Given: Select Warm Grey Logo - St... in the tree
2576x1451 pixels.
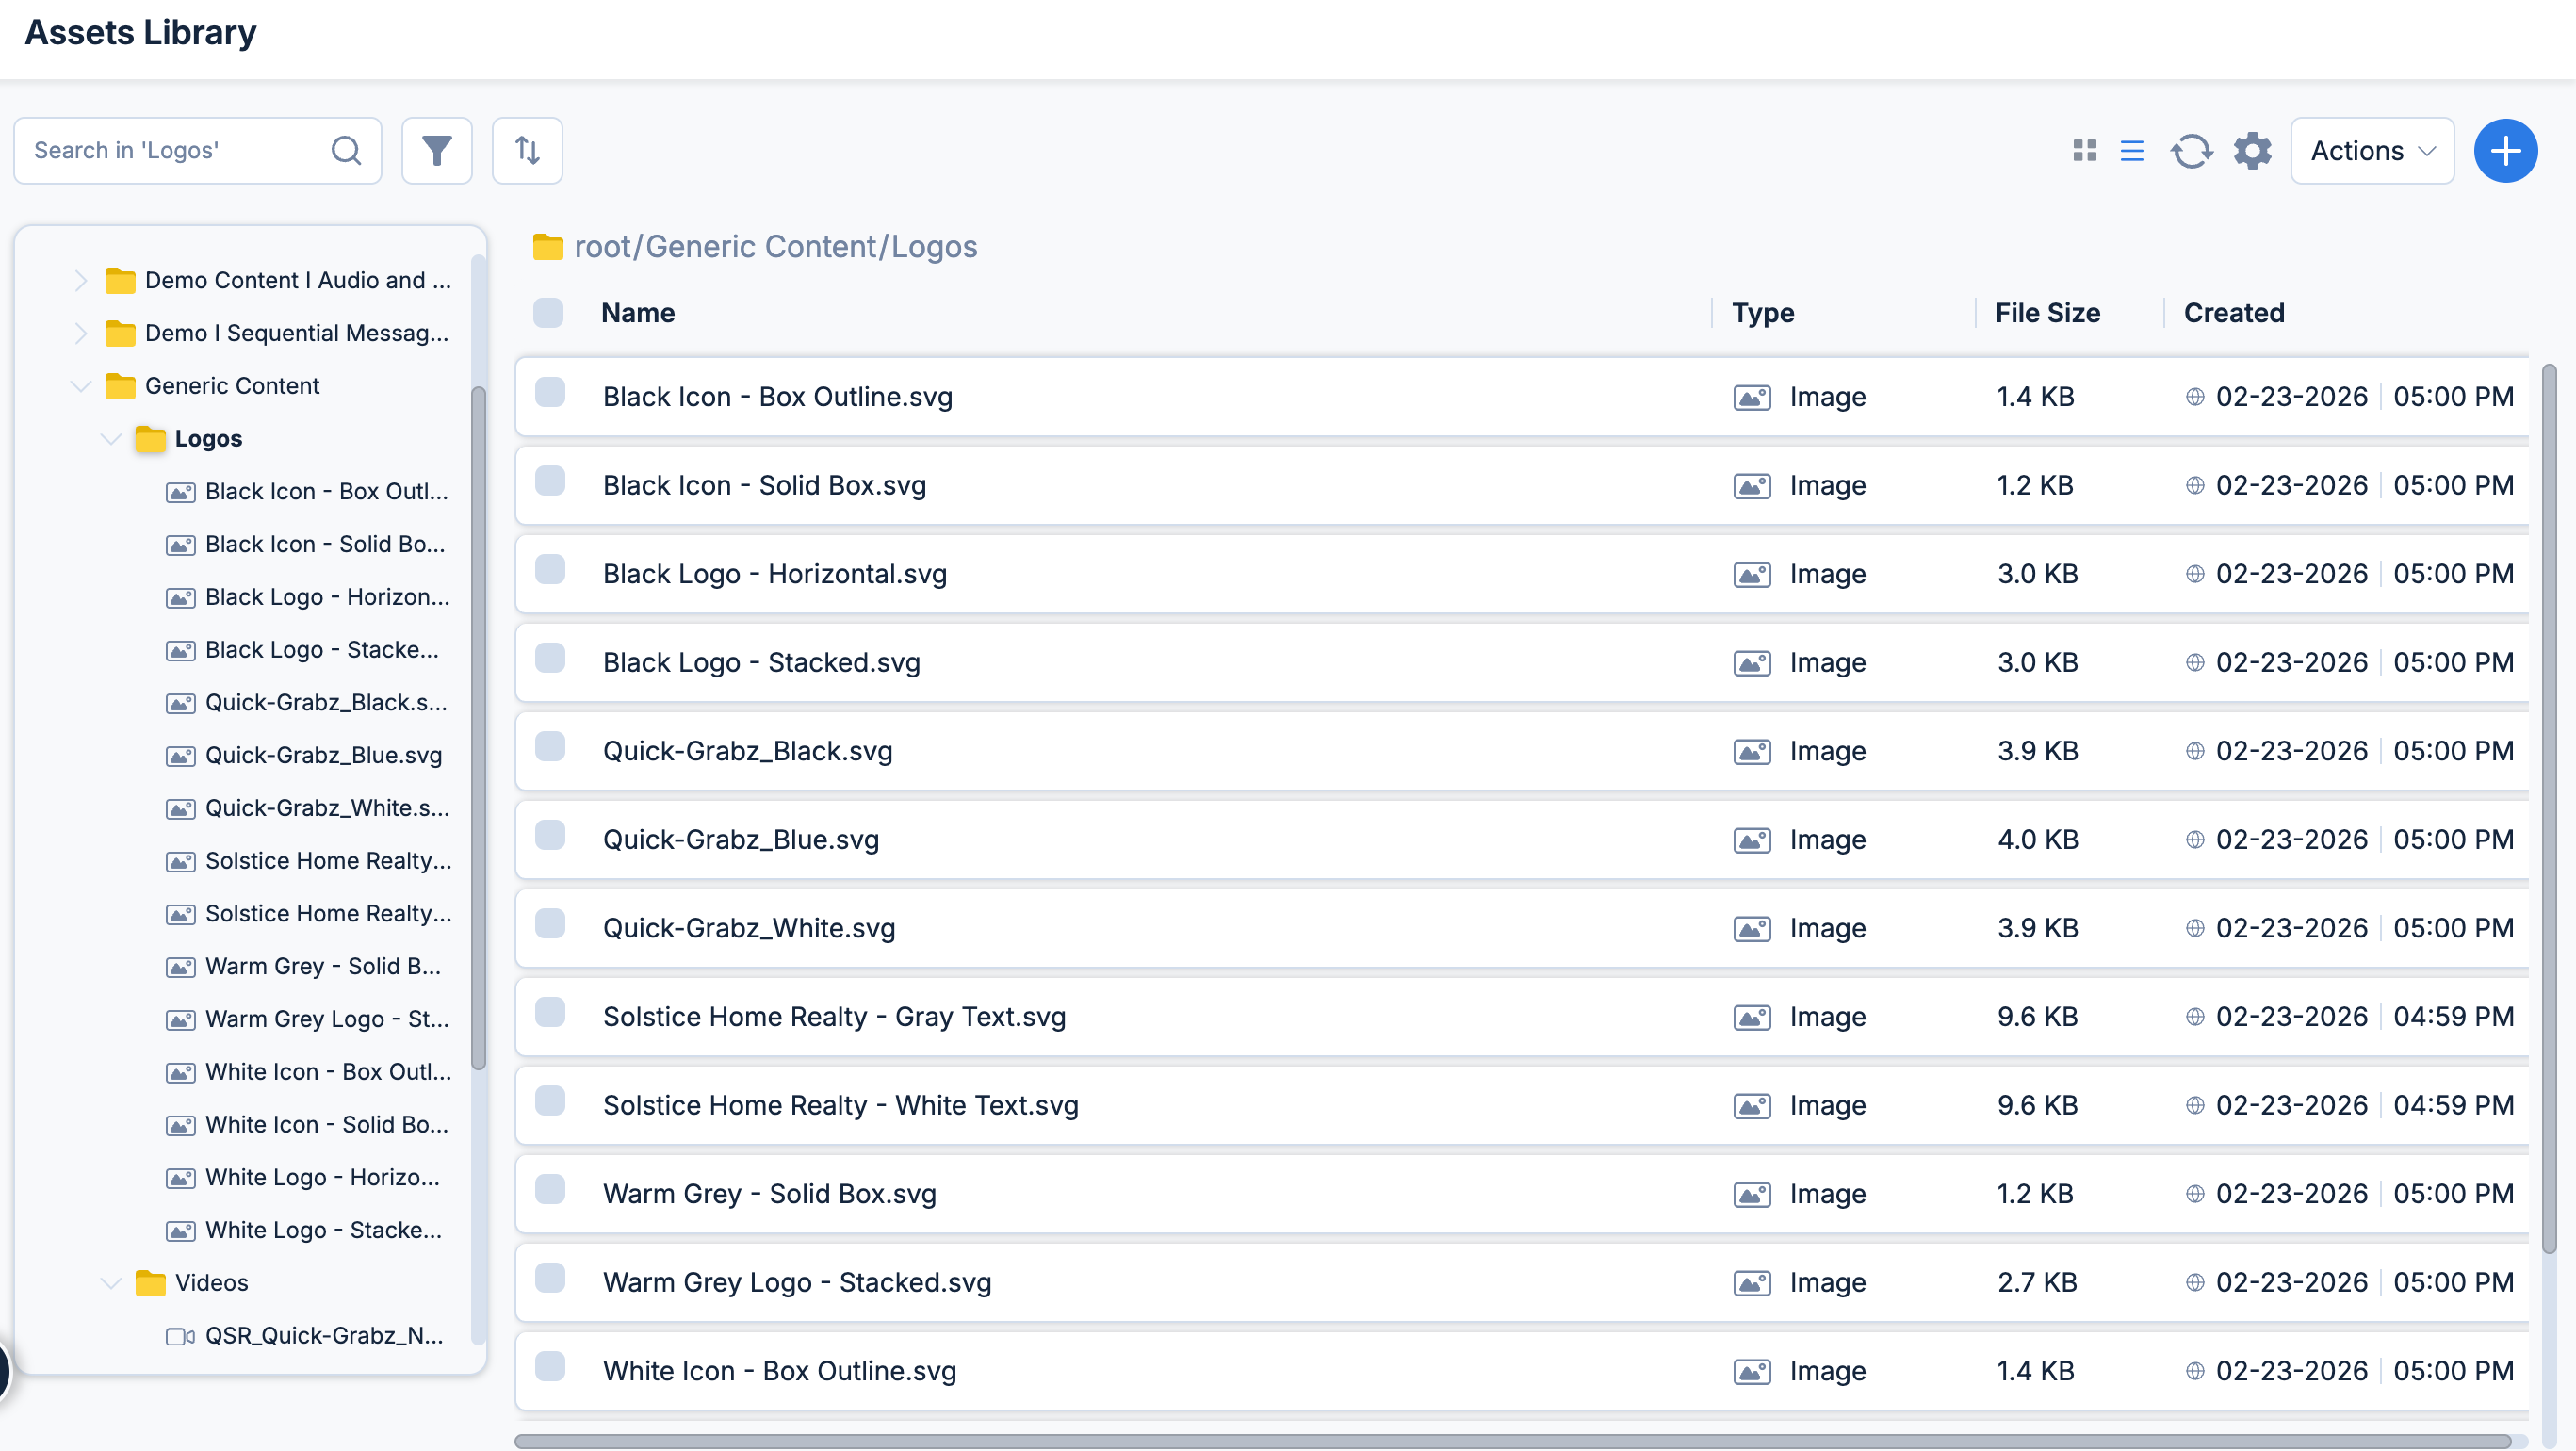Looking at the screenshot, I should click(327, 1020).
